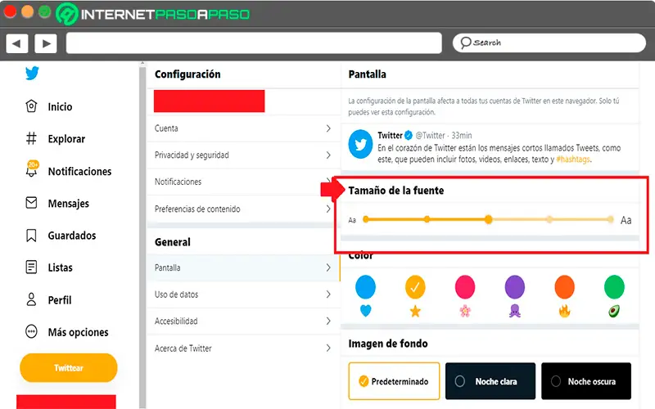The image size is (655, 409).
Task: Open the Explorar hashtag icon
Action: [31, 138]
